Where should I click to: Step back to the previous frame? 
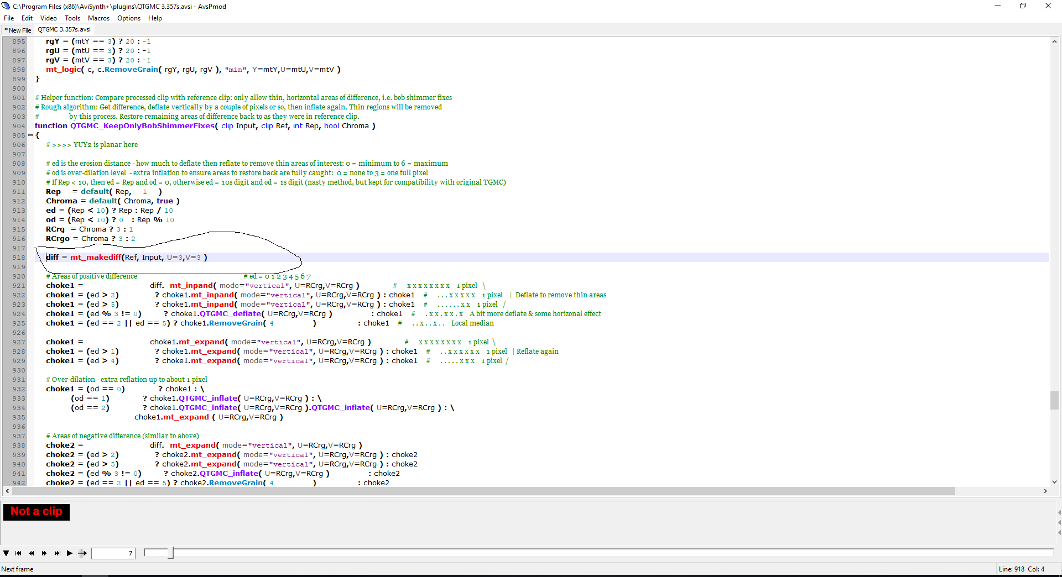[x=32, y=553]
